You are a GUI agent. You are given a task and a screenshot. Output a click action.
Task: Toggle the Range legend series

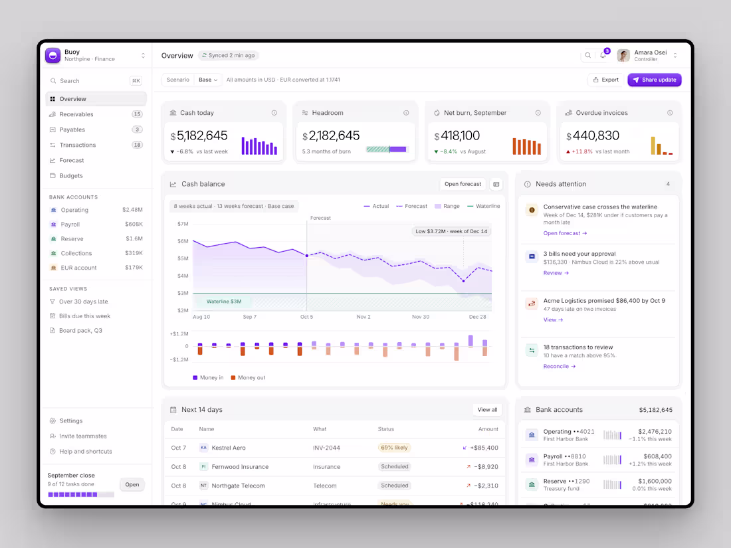tap(447, 206)
